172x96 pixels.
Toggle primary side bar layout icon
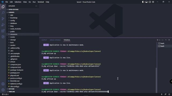click(x=143, y=2)
